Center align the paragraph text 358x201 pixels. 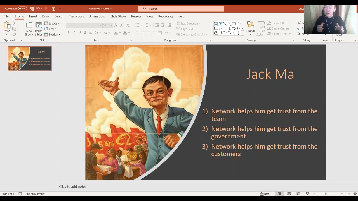[143, 33]
